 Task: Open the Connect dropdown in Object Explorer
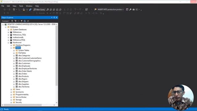click(x=6, y=21)
